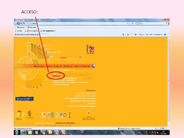Click the browser Back arrow button
Viewport: 184px width, 138px height.
(x=16, y=23)
